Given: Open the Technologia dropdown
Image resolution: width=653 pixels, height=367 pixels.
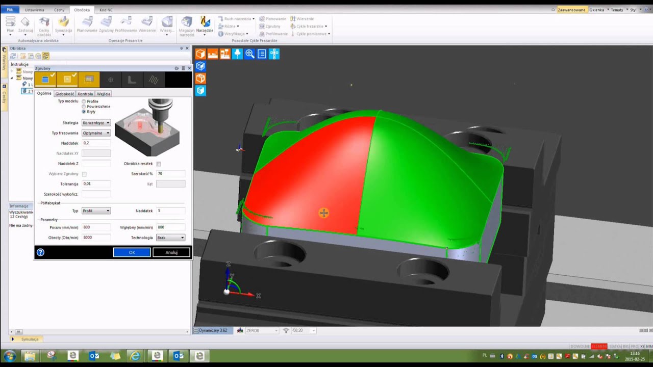Looking at the screenshot, I should [170, 238].
